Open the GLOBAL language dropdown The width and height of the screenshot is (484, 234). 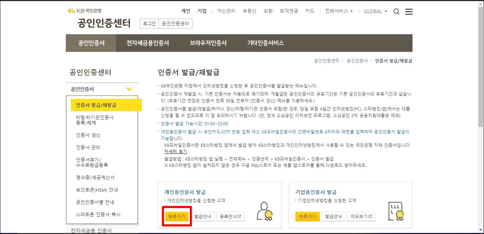tap(375, 11)
